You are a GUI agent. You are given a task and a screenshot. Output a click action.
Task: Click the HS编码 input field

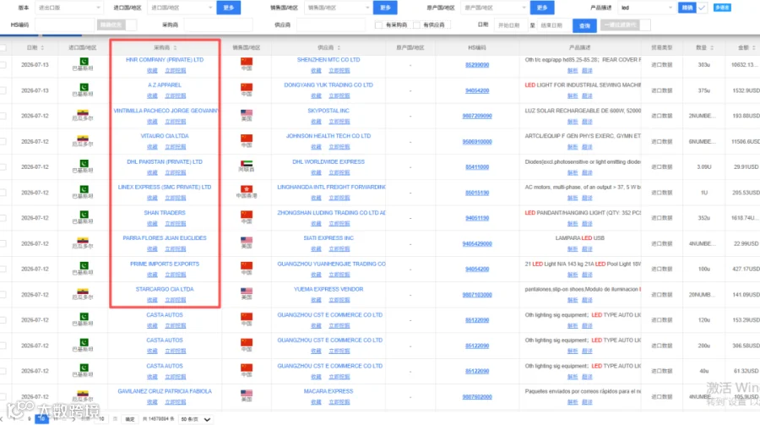64,25
